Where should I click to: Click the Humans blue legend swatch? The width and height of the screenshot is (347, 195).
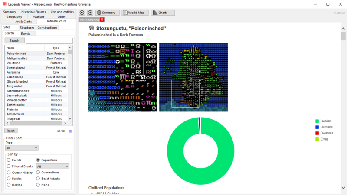317,127
